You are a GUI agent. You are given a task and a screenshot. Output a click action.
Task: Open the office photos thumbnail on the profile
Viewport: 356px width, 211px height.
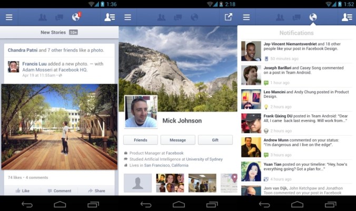[x=202, y=183]
